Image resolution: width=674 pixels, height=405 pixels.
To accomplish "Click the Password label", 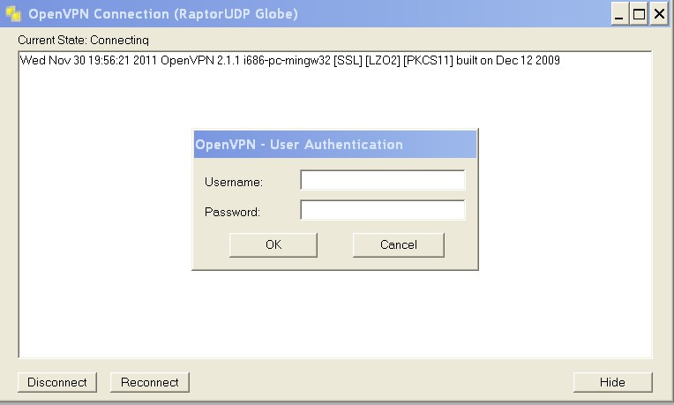I will 232,212.
